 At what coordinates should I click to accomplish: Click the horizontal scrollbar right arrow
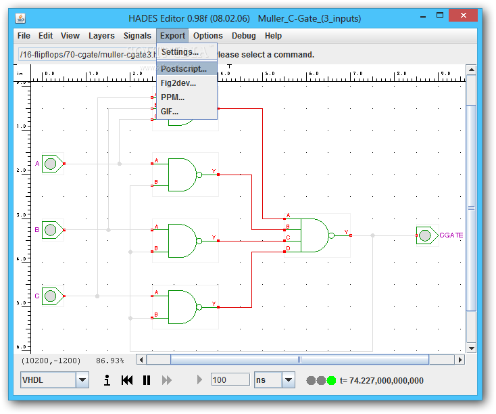click(x=460, y=360)
